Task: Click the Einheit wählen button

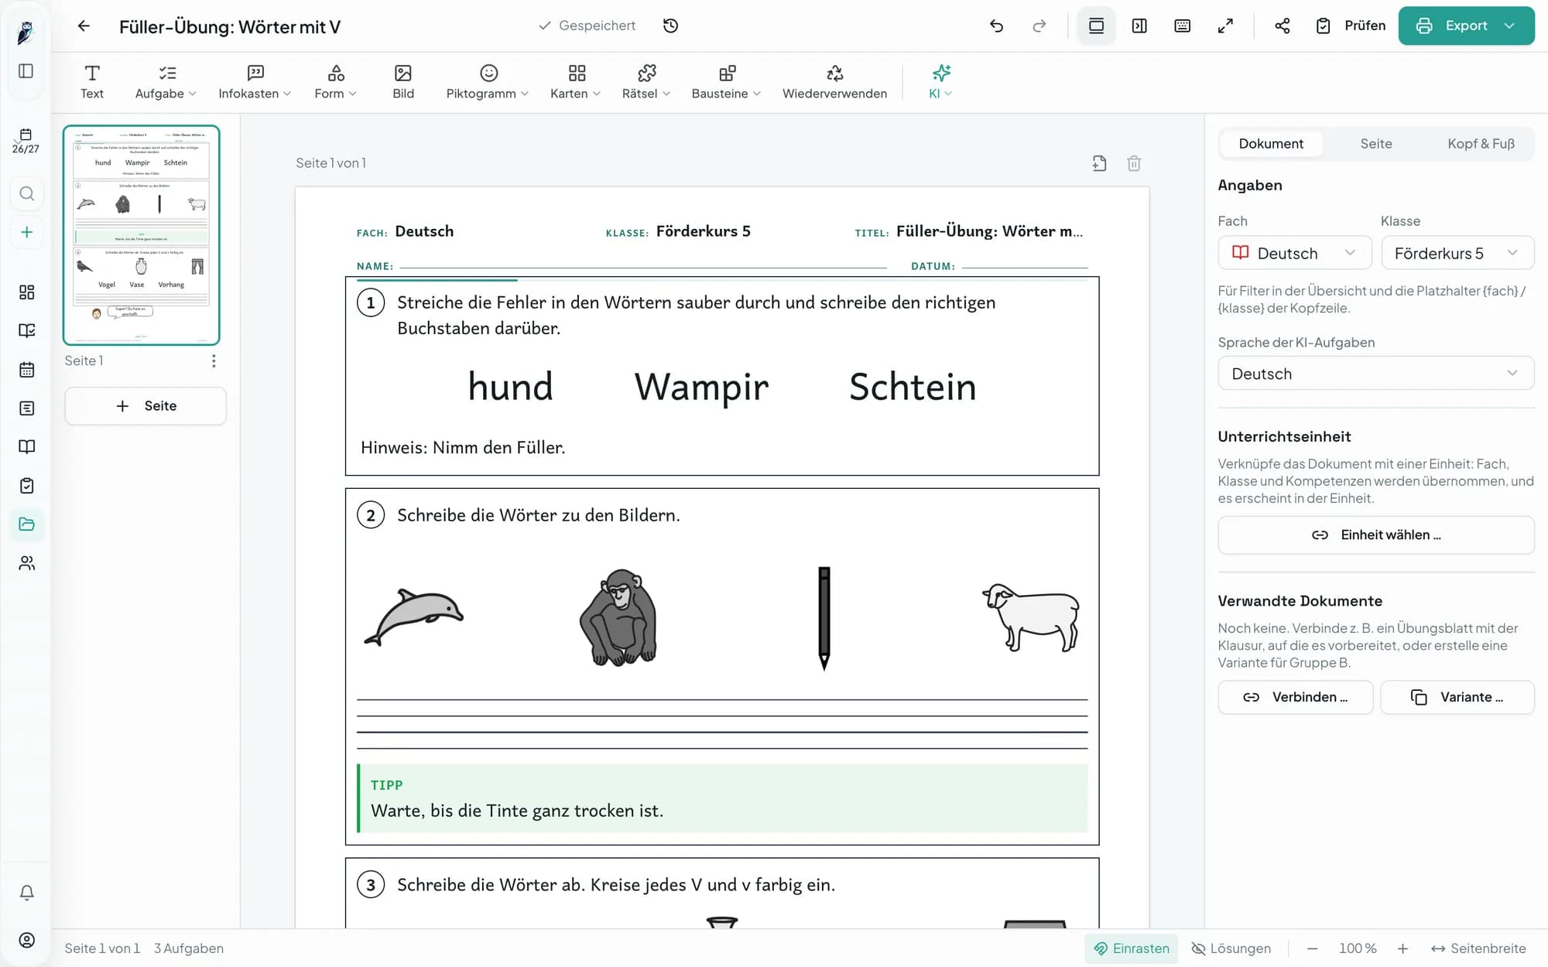Action: 1376,535
